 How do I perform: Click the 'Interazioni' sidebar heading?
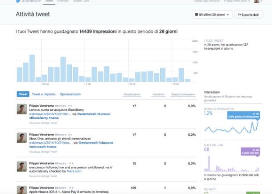(x=212, y=92)
